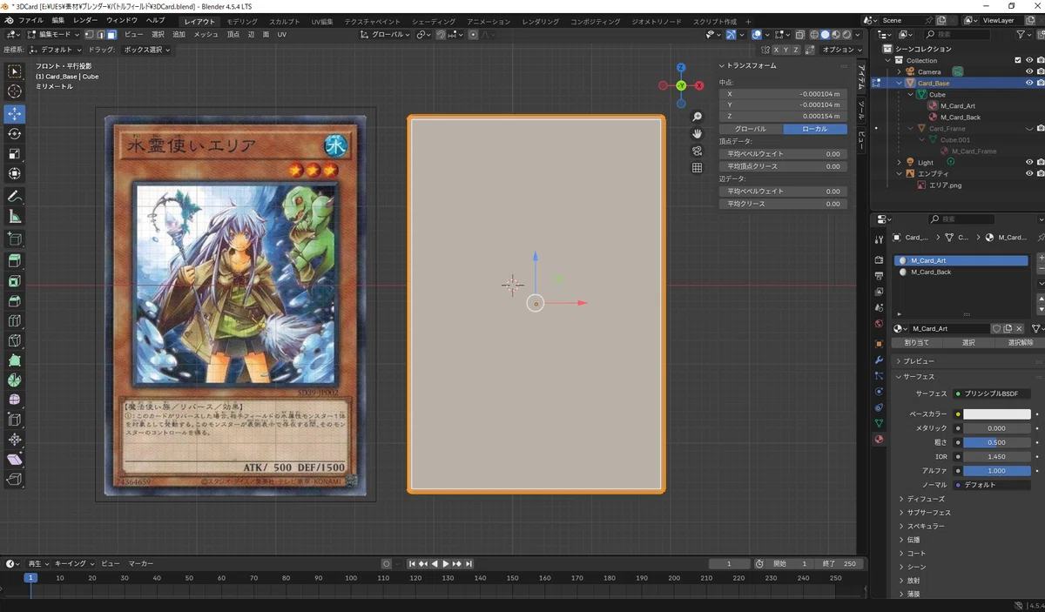
Task: Open レンダー menu
Action: (85, 20)
